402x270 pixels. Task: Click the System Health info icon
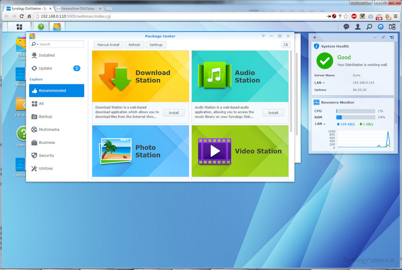tap(316, 46)
